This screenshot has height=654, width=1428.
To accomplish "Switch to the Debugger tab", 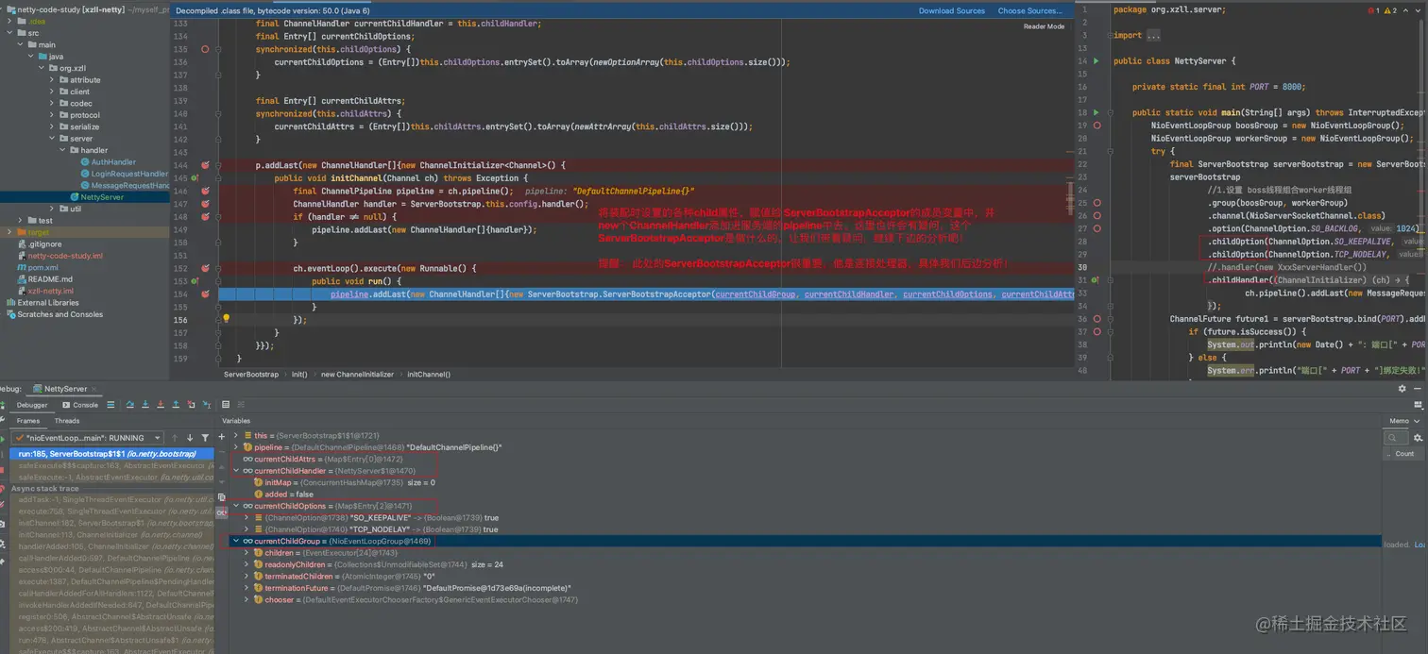I will pos(32,405).
